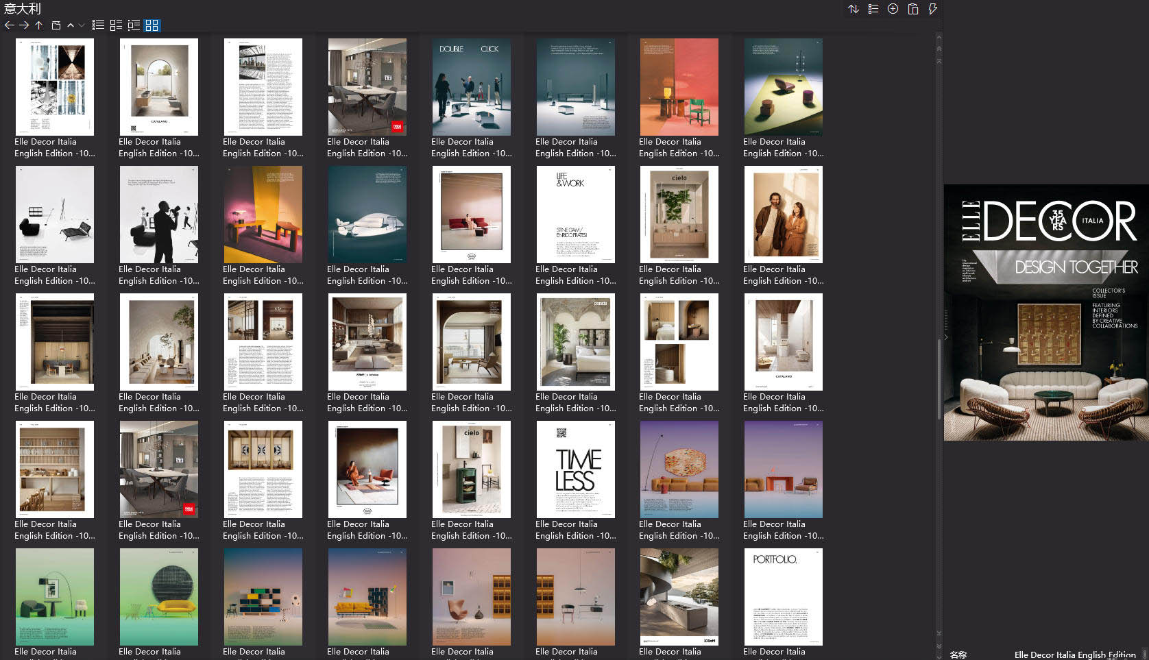
Task: Activate the sort order icon on the toolbar
Action: click(854, 8)
